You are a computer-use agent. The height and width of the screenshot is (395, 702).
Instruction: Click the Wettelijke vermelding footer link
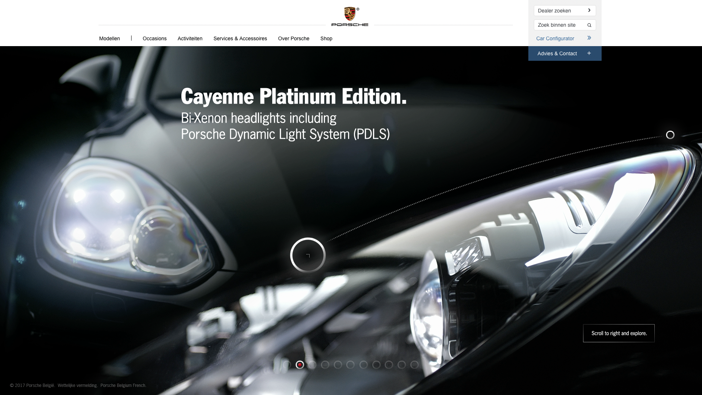click(78, 385)
